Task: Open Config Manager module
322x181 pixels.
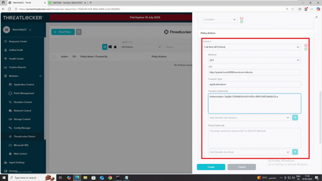Action: point(22,128)
